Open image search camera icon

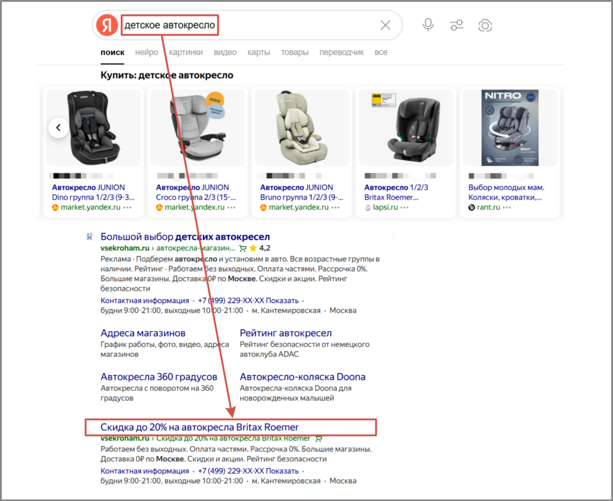tap(485, 25)
